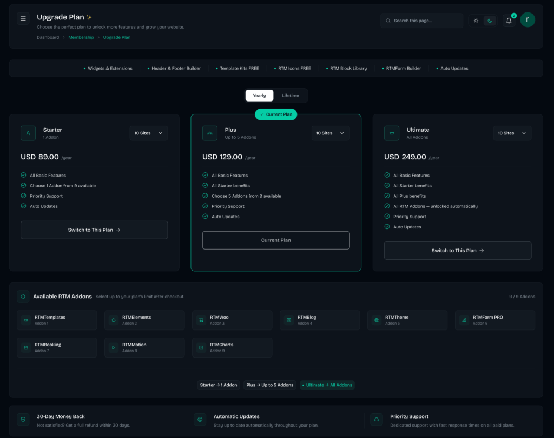Click RTM Icons FREE label
554x438 pixels.
[294, 69]
